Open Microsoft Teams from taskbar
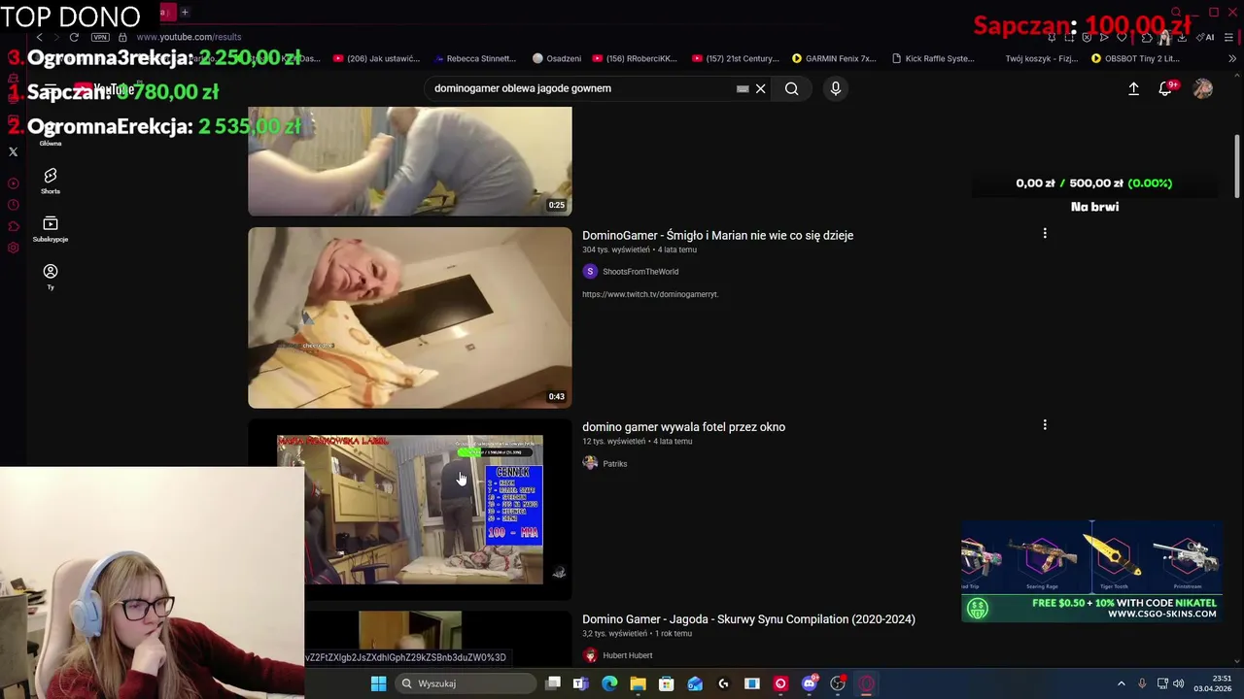Viewport: 1244px width, 699px height. click(581, 683)
